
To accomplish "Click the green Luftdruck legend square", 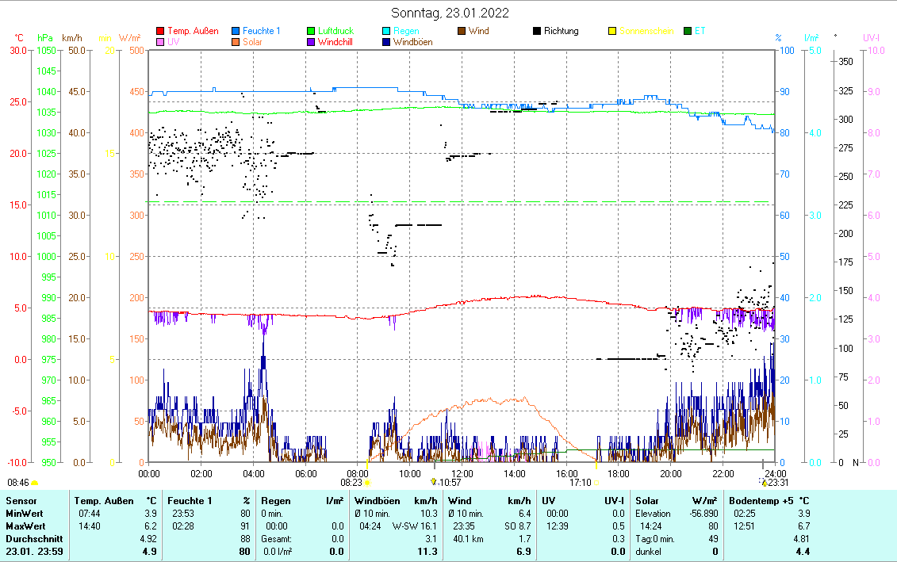I will click(311, 32).
